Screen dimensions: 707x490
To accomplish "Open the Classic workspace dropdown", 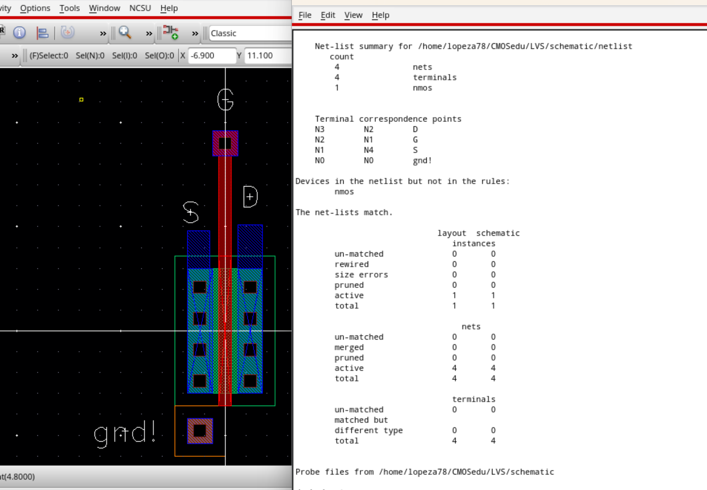I will 250,33.
